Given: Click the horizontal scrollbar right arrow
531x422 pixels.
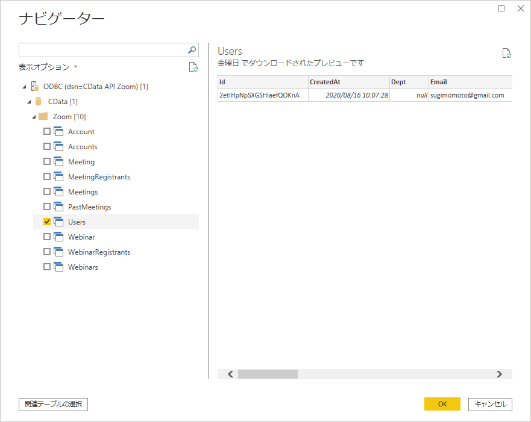Looking at the screenshot, I should [x=498, y=374].
